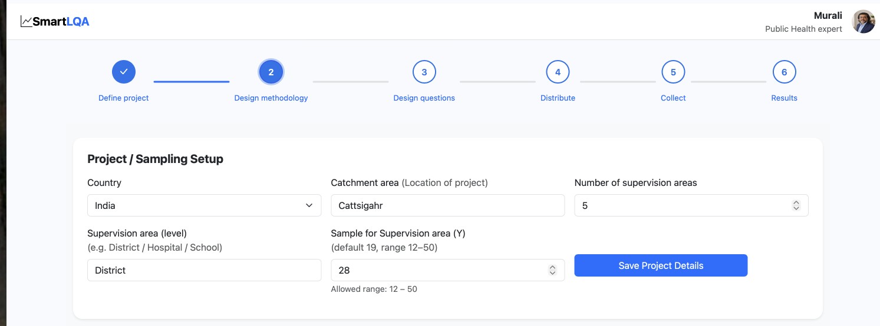This screenshot has height=326, width=880.
Task: Click the Sample for Supervision area (Y) label
Action: 398,234
